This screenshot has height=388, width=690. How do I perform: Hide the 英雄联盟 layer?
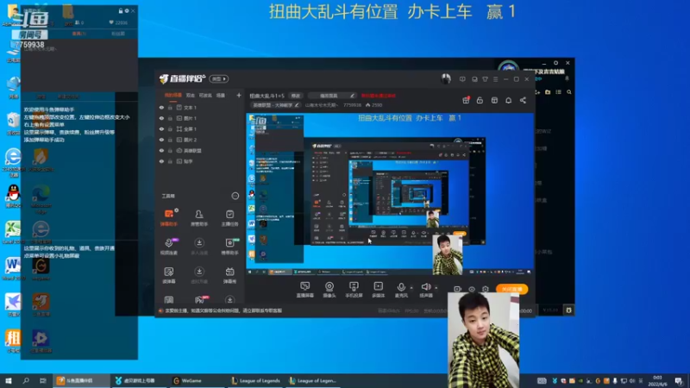click(x=161, y=150)
